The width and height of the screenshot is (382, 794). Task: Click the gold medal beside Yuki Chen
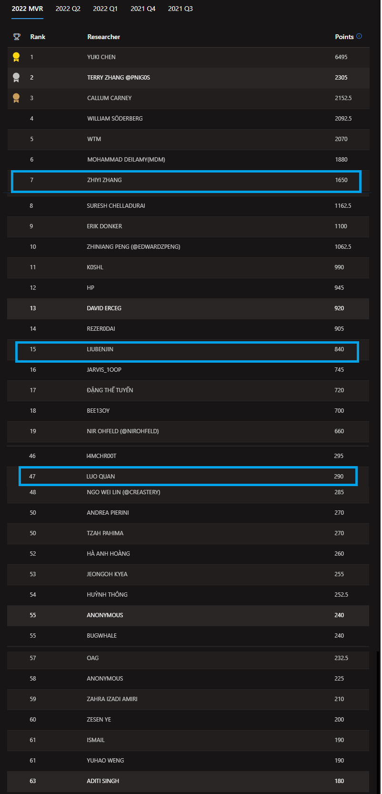[x=16, y=57]
